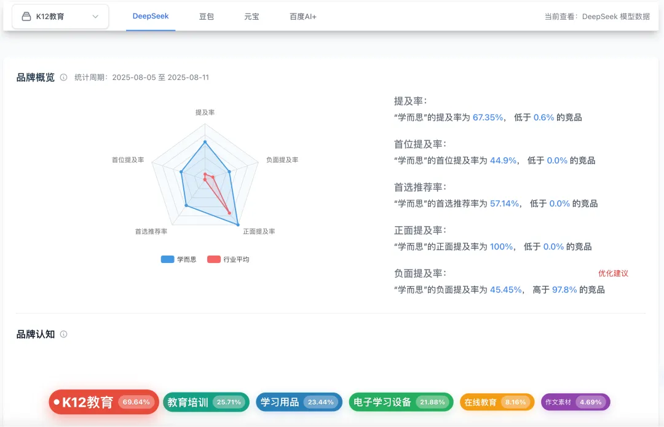Click the 品牌概览 section heading
The image size is (664, 427).
coord(36,77)
